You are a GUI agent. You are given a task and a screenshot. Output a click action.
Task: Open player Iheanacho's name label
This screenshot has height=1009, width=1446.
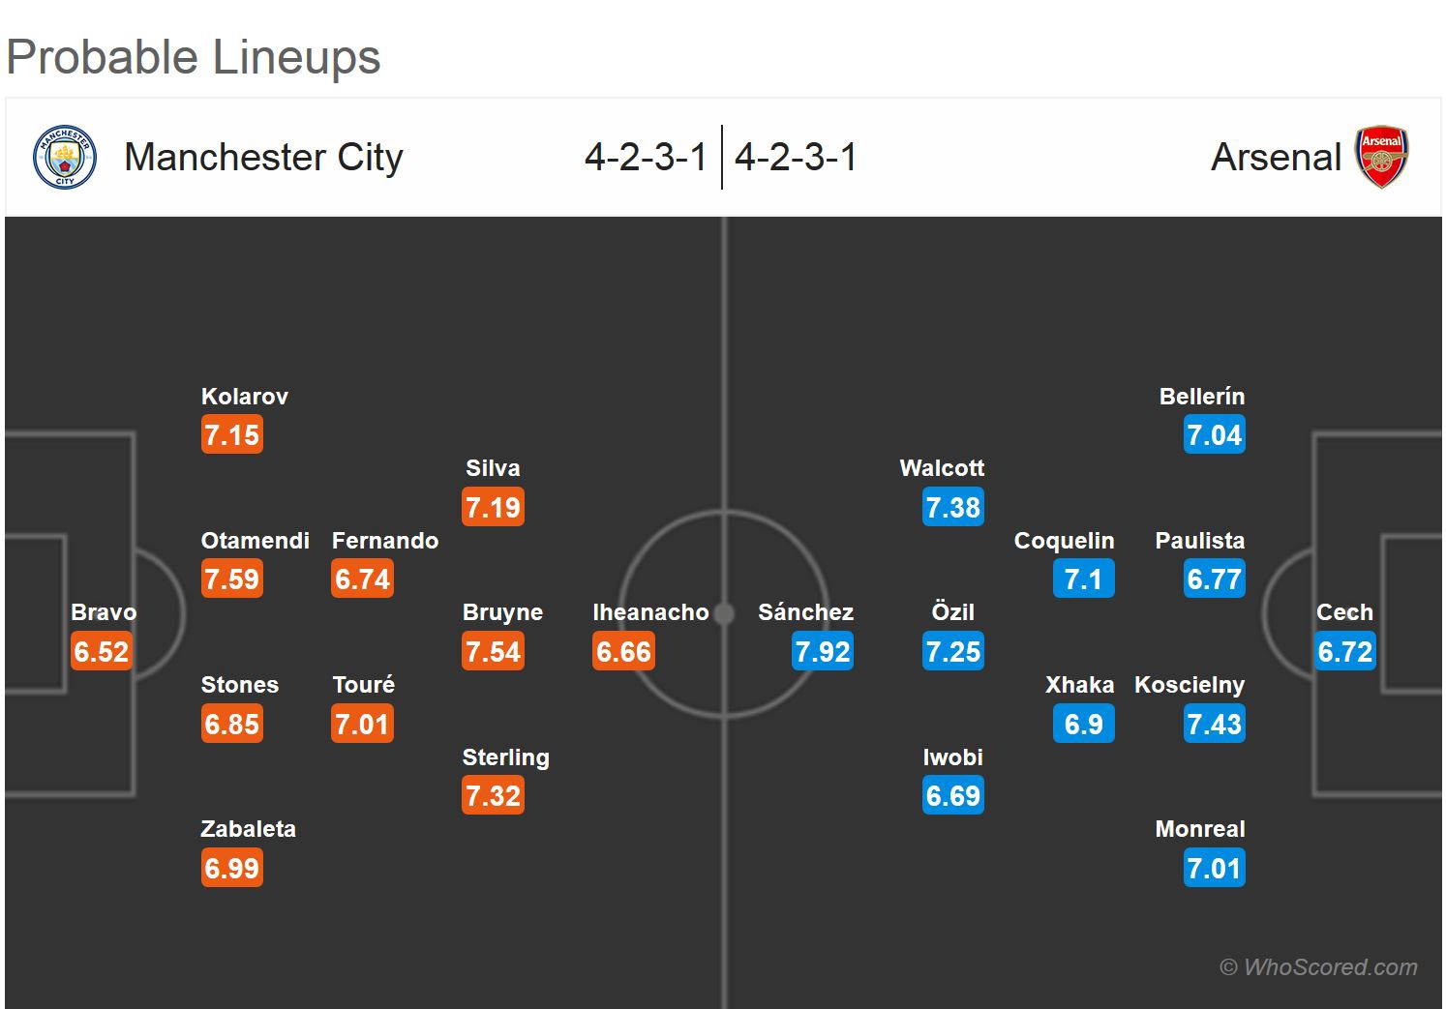pos(650,612)
